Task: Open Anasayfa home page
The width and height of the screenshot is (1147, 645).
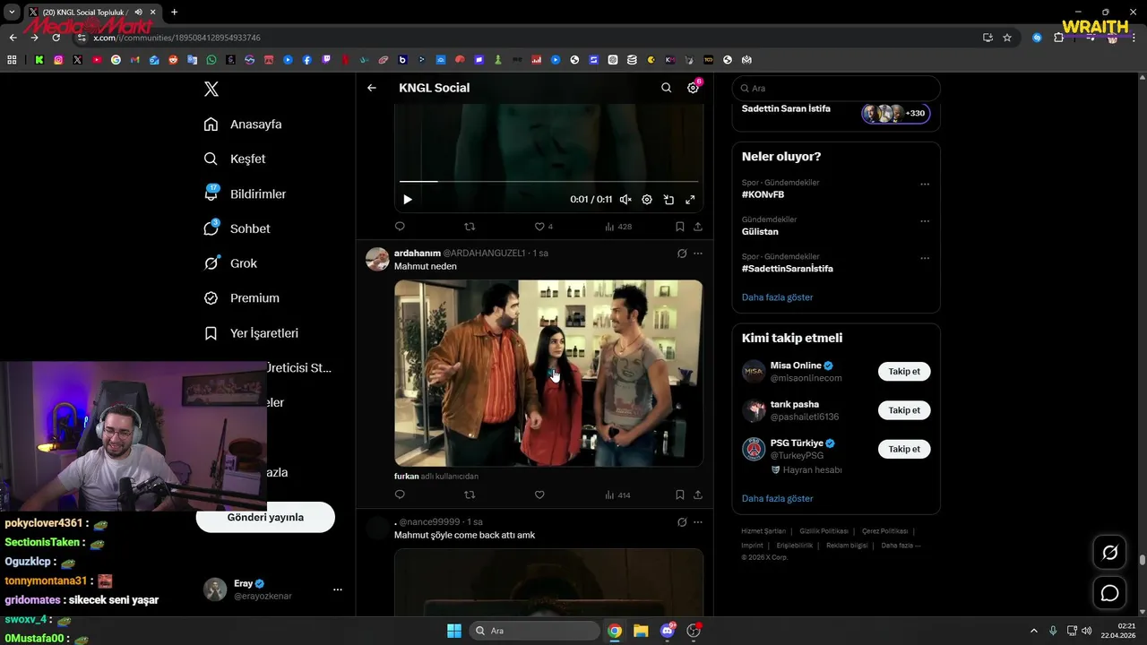Action: (x=243, y=125)
